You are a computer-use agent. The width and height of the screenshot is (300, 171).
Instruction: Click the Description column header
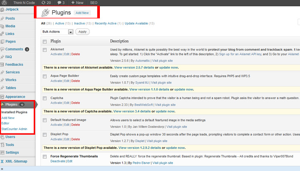point(119,41)
